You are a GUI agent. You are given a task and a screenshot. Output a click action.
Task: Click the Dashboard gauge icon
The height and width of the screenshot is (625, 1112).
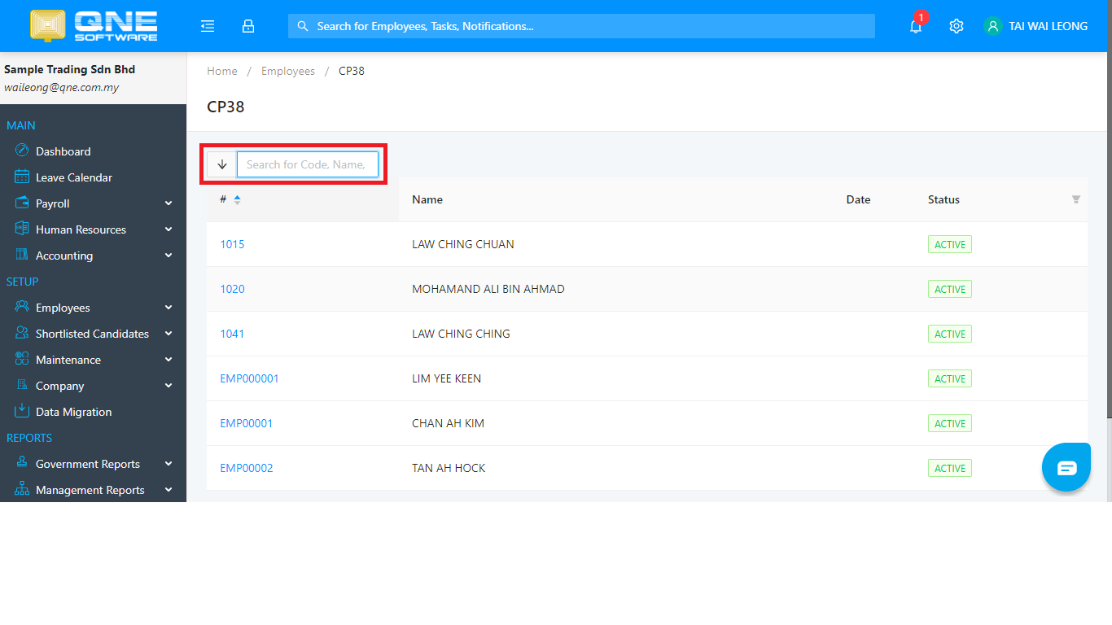22,151
